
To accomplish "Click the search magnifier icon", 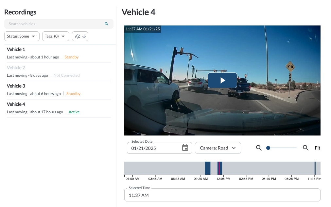I will pos(106,24).
